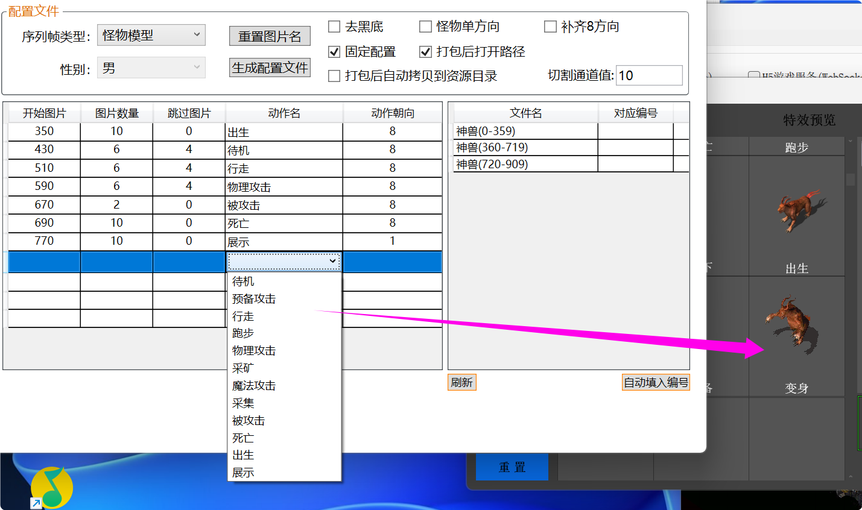This screenshot has width=862, height=510.
Task: Disable the 打包后打开路径 checkbox
Action: (425, 51)
